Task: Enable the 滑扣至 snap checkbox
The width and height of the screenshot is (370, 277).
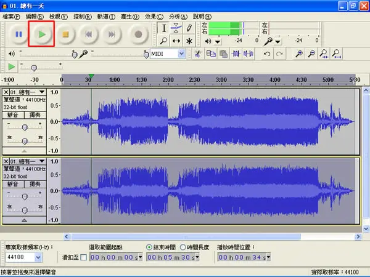Action: pyautogui.click(x=83, y=257)
